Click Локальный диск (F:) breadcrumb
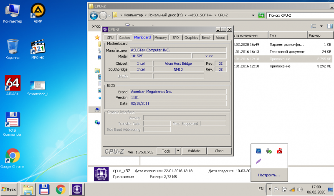 point(165,15)
